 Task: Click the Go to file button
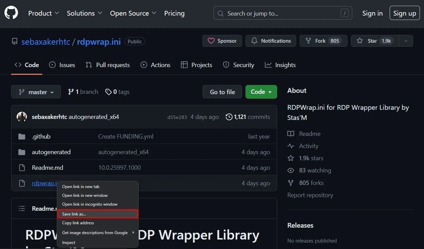click(222, 91)
